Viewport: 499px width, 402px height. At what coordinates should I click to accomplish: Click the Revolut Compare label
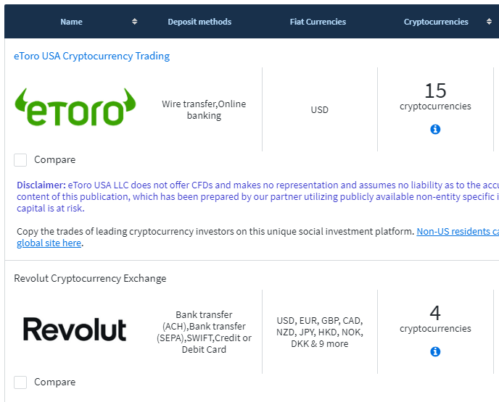[54, 382]
